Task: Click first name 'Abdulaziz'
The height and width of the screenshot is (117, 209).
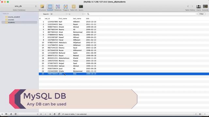Action: pos(63,43)
